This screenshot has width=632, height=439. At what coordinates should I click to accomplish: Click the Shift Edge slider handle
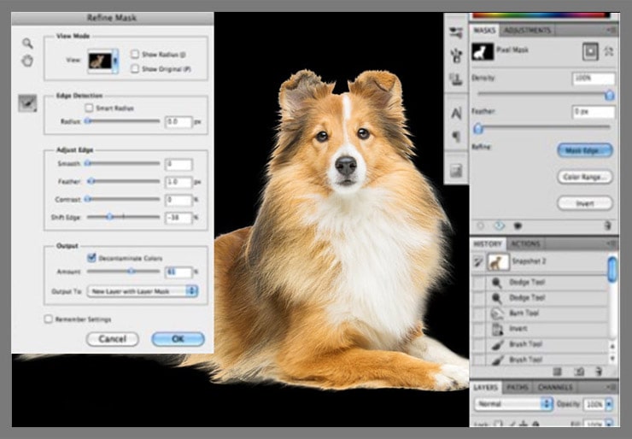click(109, 217)
